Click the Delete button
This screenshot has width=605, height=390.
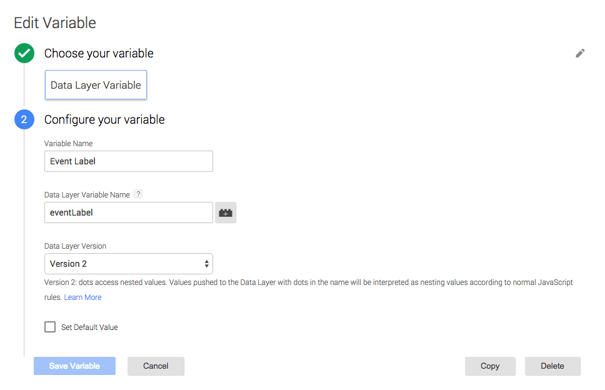[x=552, y=366]
